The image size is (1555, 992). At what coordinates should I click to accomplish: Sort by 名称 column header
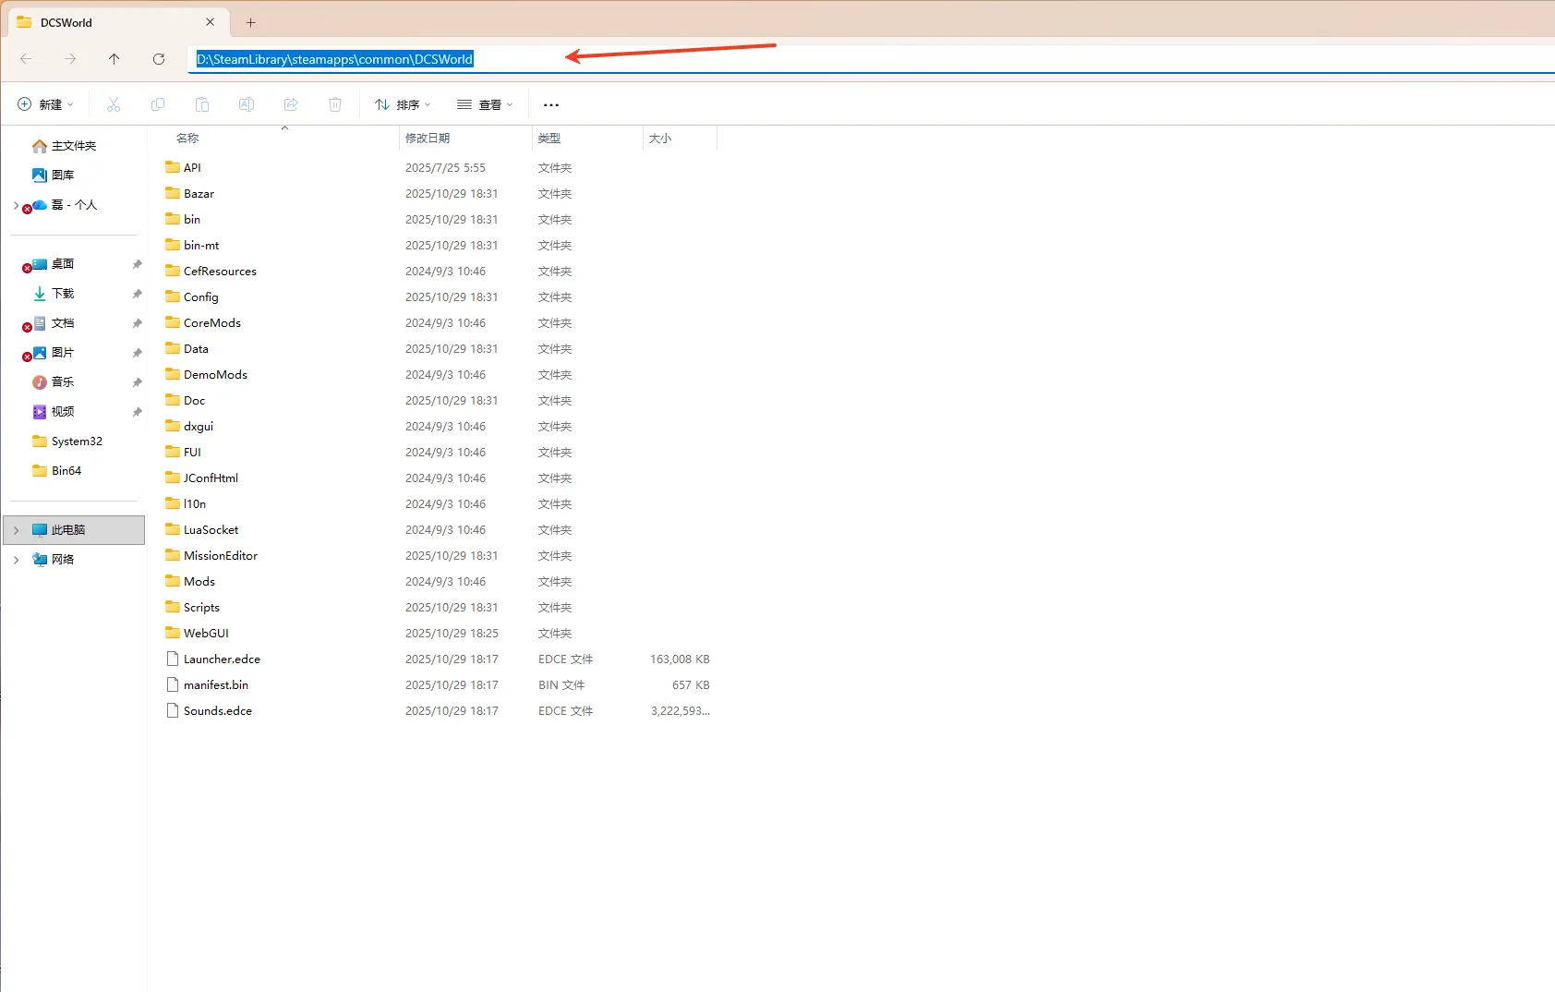click(x=187, y=139)
